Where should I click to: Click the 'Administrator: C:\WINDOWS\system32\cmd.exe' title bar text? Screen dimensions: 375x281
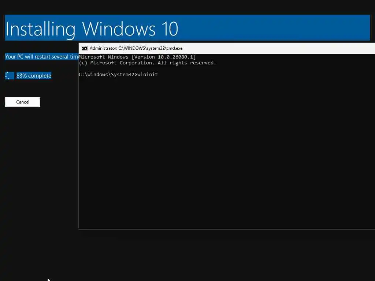tap(136, 48)
